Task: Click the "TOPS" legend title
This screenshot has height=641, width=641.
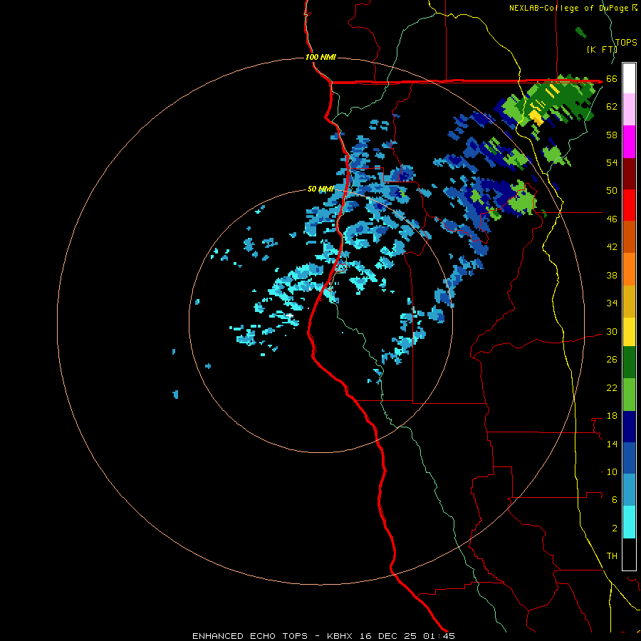Action: point(626,42)
